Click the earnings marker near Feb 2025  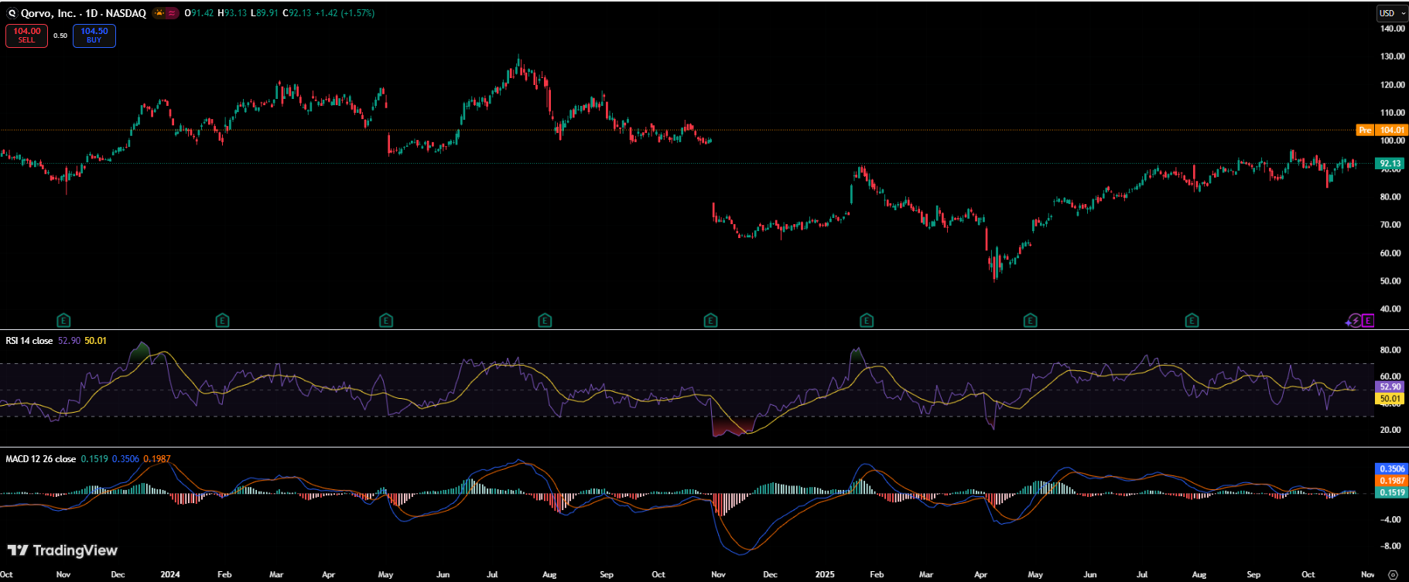pos(867,321)
